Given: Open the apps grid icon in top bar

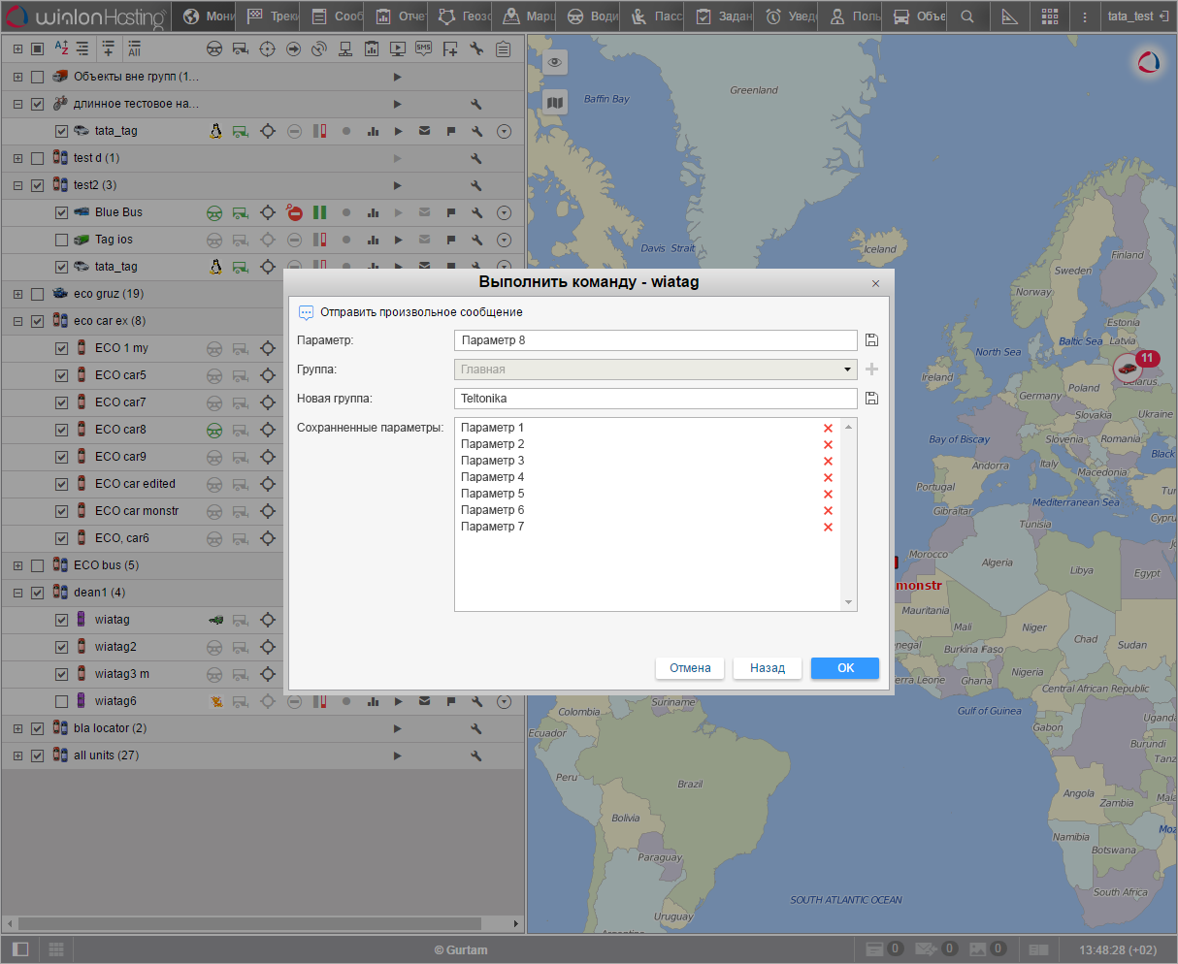Looking at the screenshot, I should click(x=1050, y=16).
